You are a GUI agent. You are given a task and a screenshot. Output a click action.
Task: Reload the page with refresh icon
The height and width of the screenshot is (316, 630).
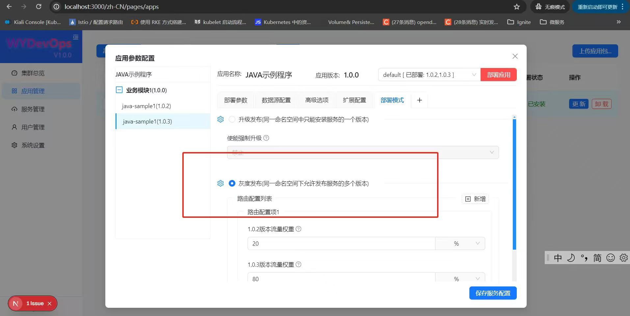pyautogui.click(x=39, y=7)
